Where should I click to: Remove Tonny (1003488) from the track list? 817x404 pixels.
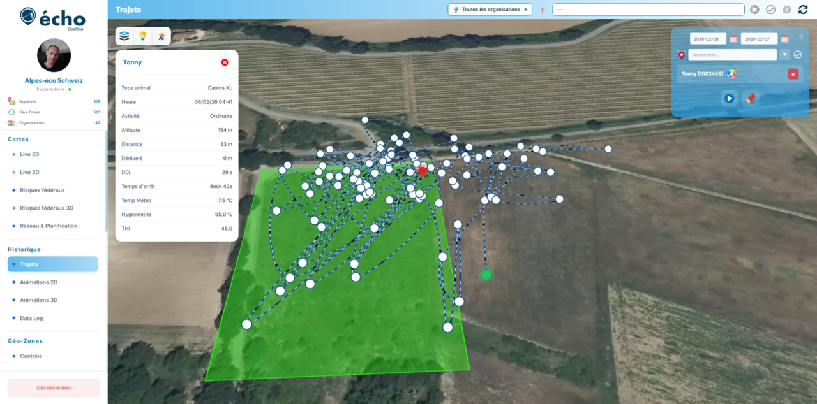coord(793,74)
